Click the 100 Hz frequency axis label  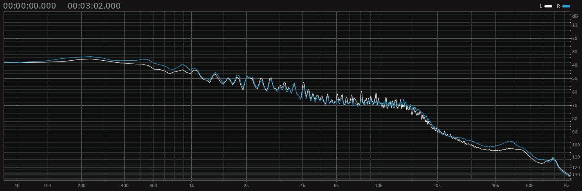coord(47,185)
